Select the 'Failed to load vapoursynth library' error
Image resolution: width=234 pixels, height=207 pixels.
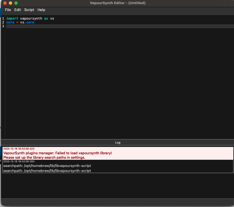(58, 153)
